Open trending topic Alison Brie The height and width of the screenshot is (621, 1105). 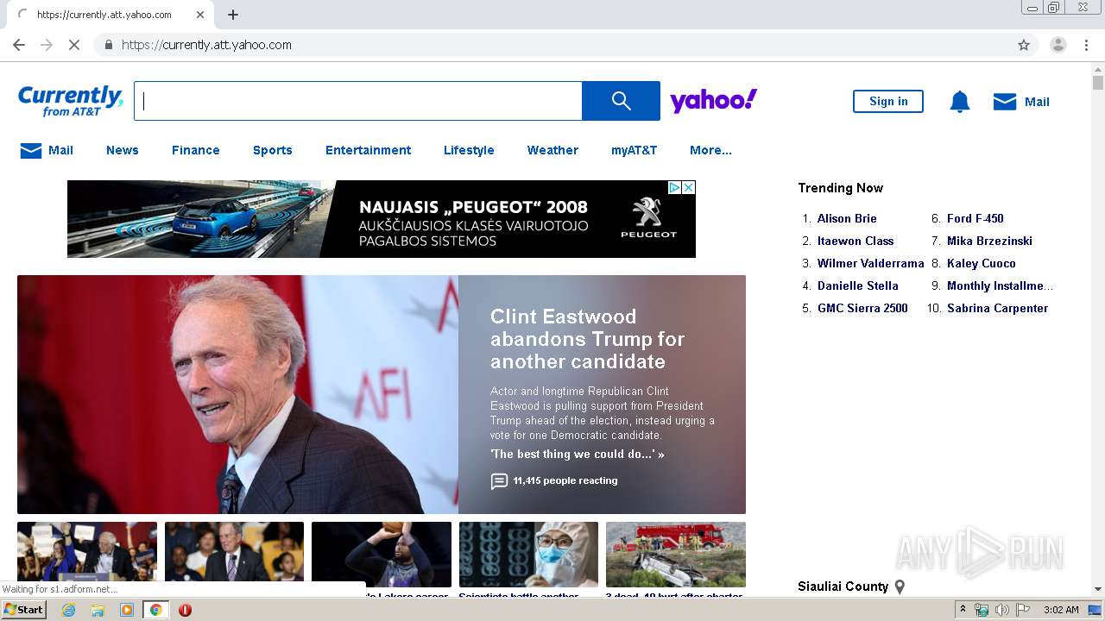tap(847, 218)
